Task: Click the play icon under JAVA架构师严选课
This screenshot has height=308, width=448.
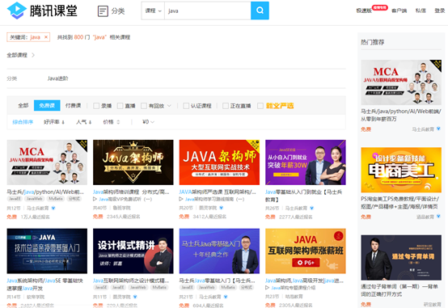Action: (x=181, y=199)
